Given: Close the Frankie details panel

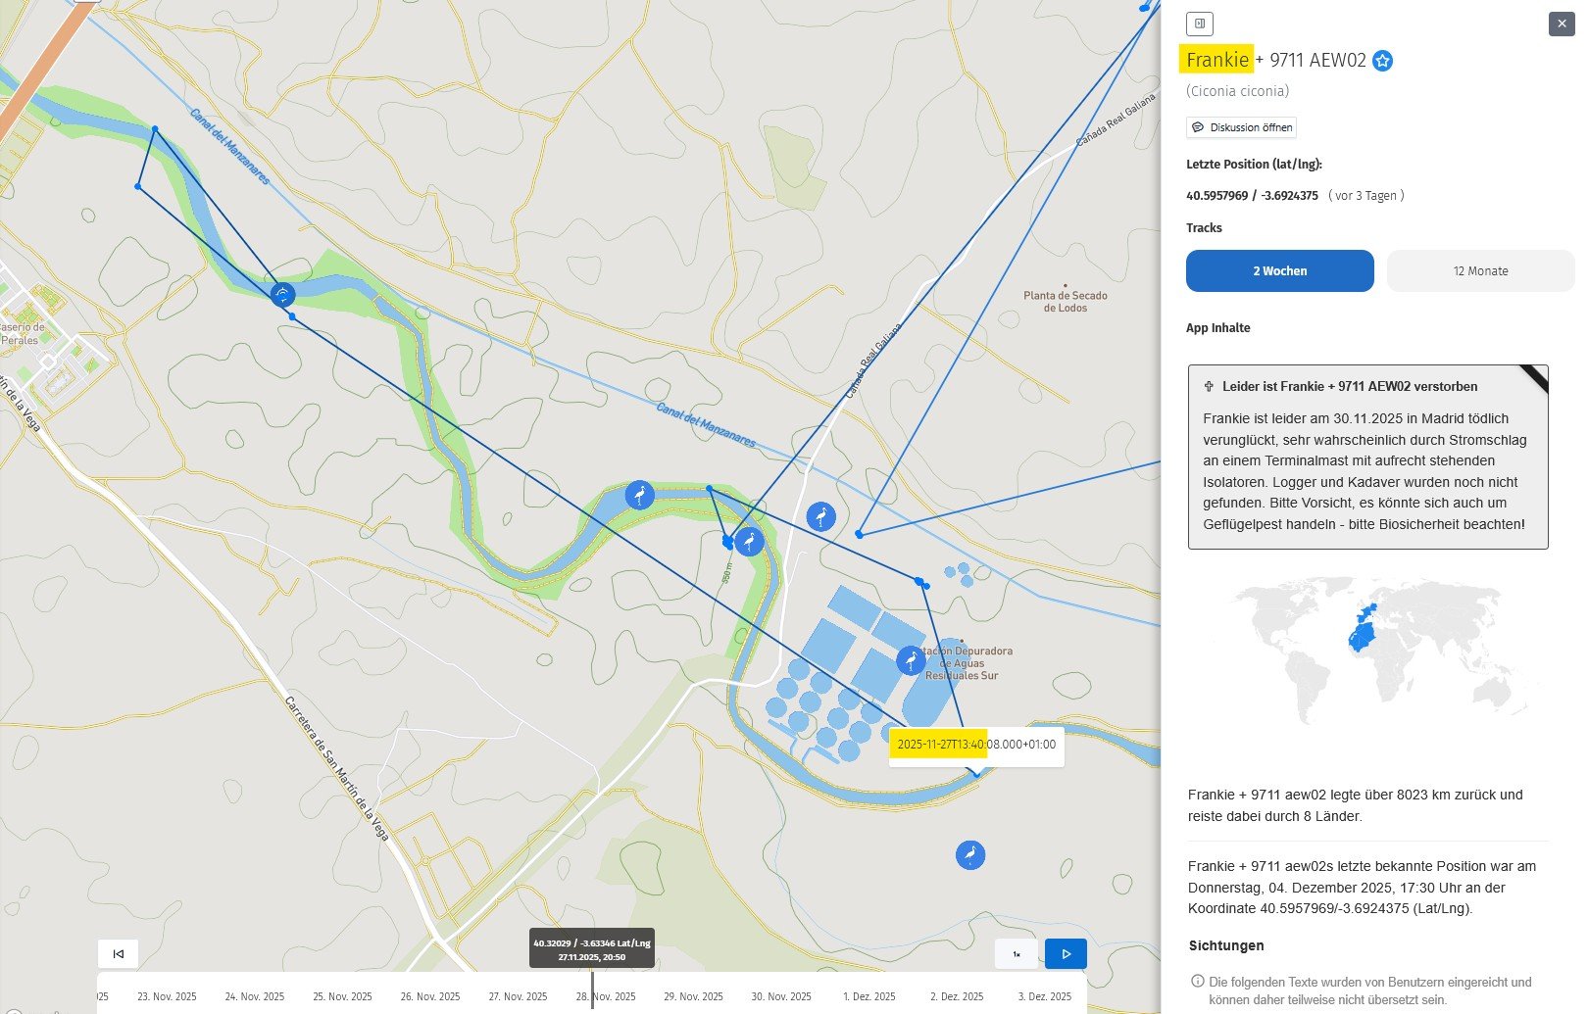Looking at the screenshot, I should [1561, 24].
